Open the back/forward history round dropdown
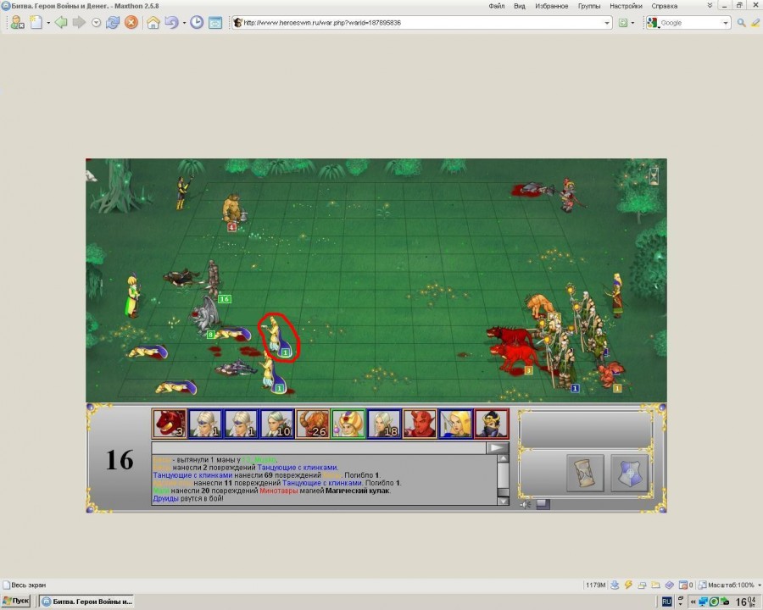Image resolution: width=763 pixels, height=610 pixels. 97,22
